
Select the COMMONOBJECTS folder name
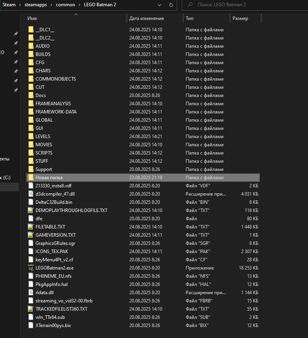(x=56, y=79)
